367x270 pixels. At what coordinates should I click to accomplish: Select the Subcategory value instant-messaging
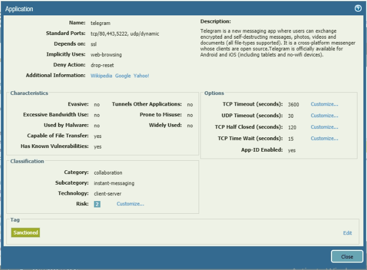[x=114, y=184]
